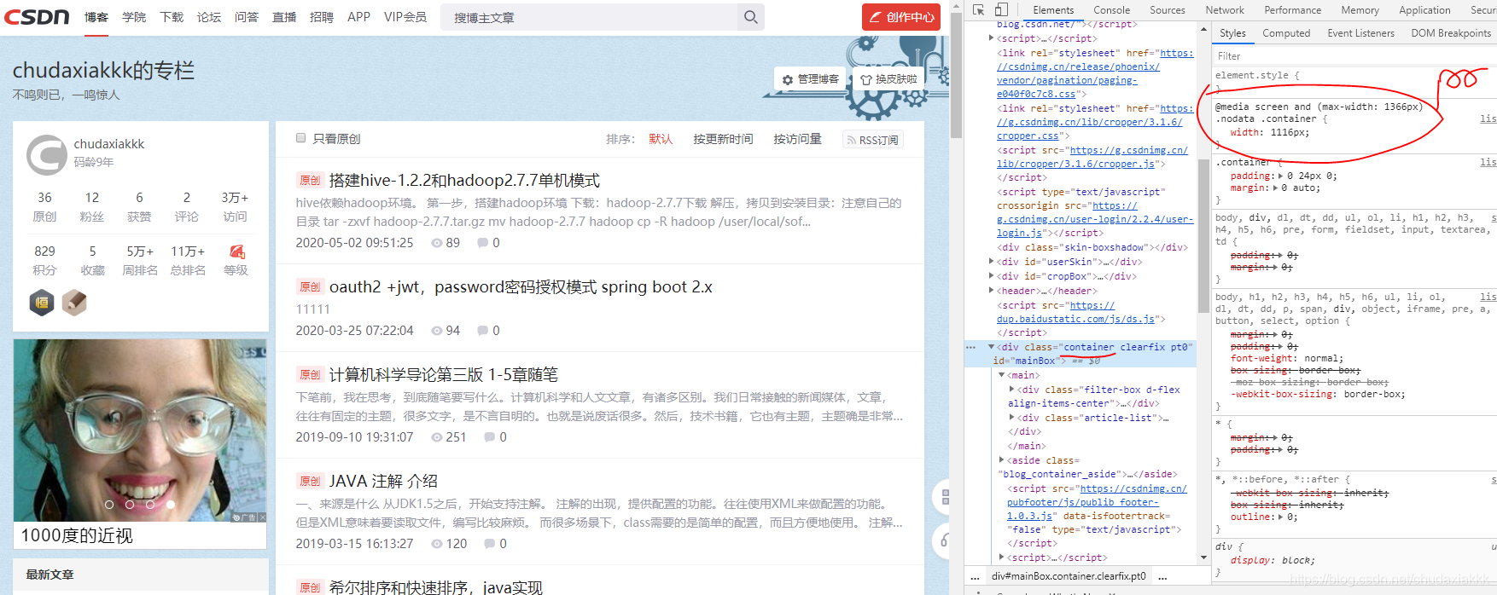The height and width of the screenshot is (595, 1497).
Task: Collapse the main element node
Action: coord(1002,375)
